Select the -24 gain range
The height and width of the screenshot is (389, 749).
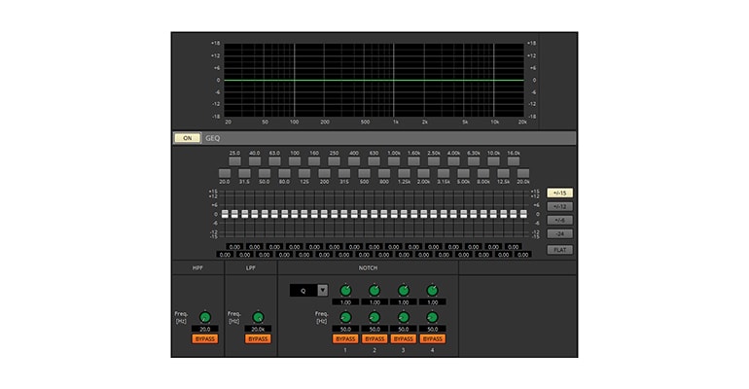coord(559,233)
